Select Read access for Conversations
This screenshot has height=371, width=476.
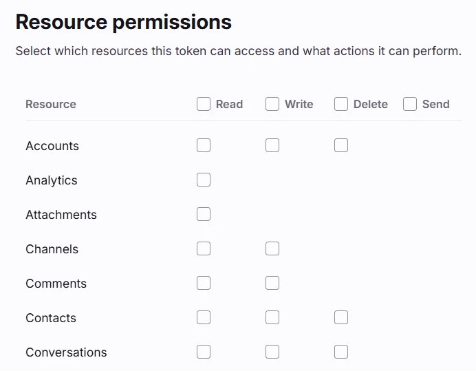[204, 352]
